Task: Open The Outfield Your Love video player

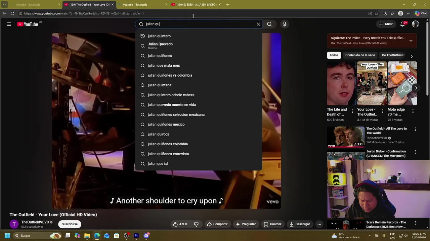Action: click(166, 120)
